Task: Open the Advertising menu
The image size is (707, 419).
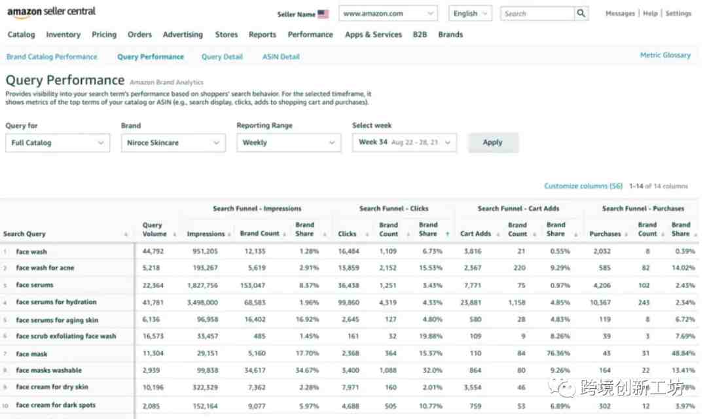Action: 183,35
